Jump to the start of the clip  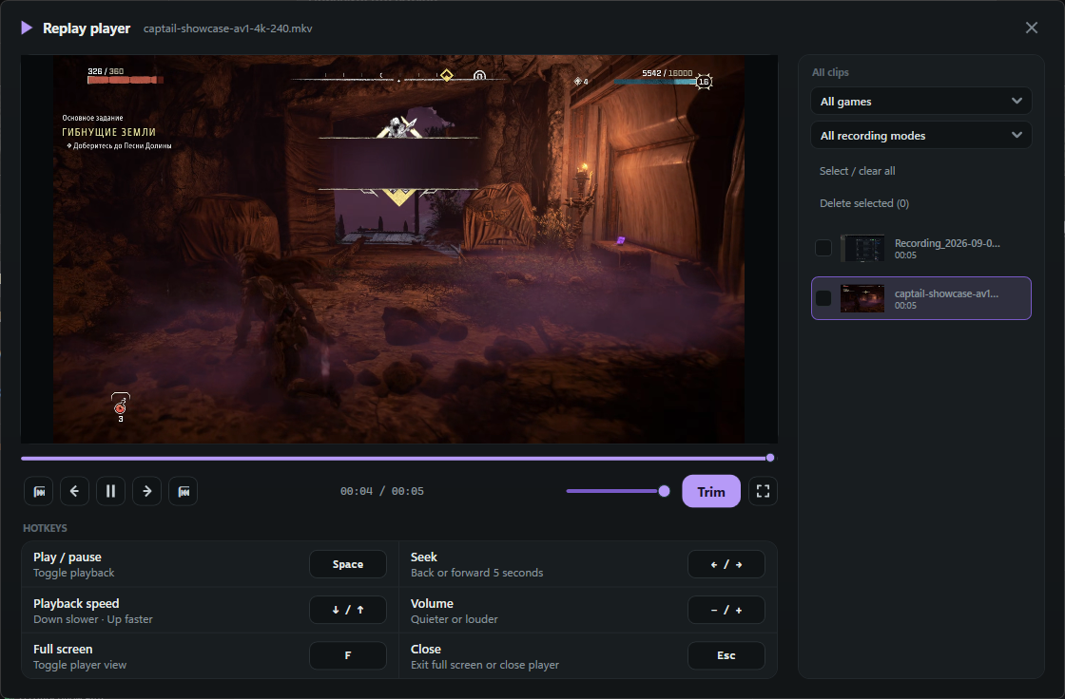coord(39,491)
